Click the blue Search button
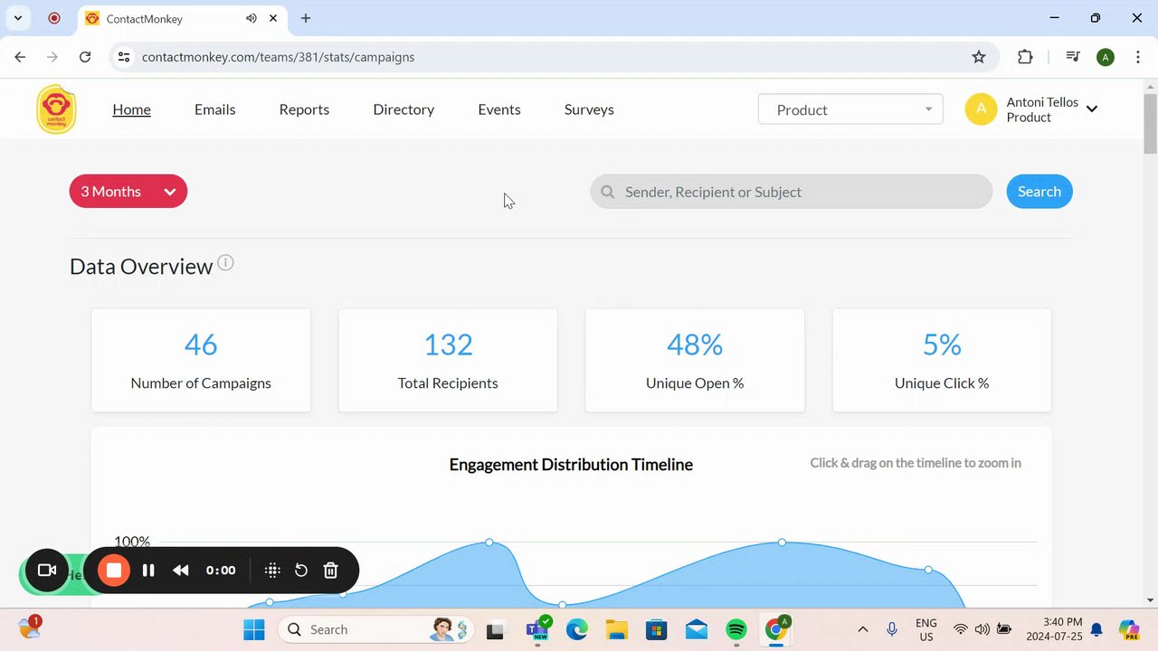Viewport: 1158px width, 651px height. [x=1039, y=192]
